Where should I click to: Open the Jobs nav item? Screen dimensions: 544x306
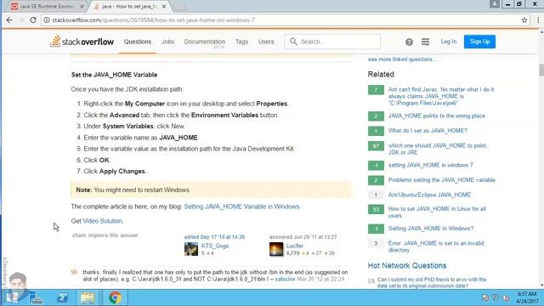[x=167, y=42]
